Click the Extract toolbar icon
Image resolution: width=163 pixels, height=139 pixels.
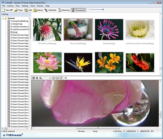pos(35,10)
